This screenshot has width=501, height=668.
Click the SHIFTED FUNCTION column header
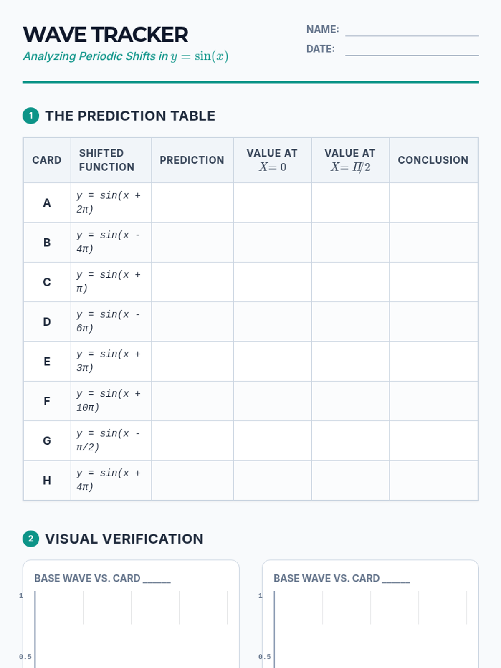pos(107,160)
